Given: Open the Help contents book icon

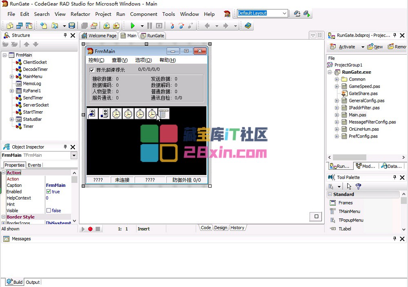Looking at the screenshot, I should [248, 26].
